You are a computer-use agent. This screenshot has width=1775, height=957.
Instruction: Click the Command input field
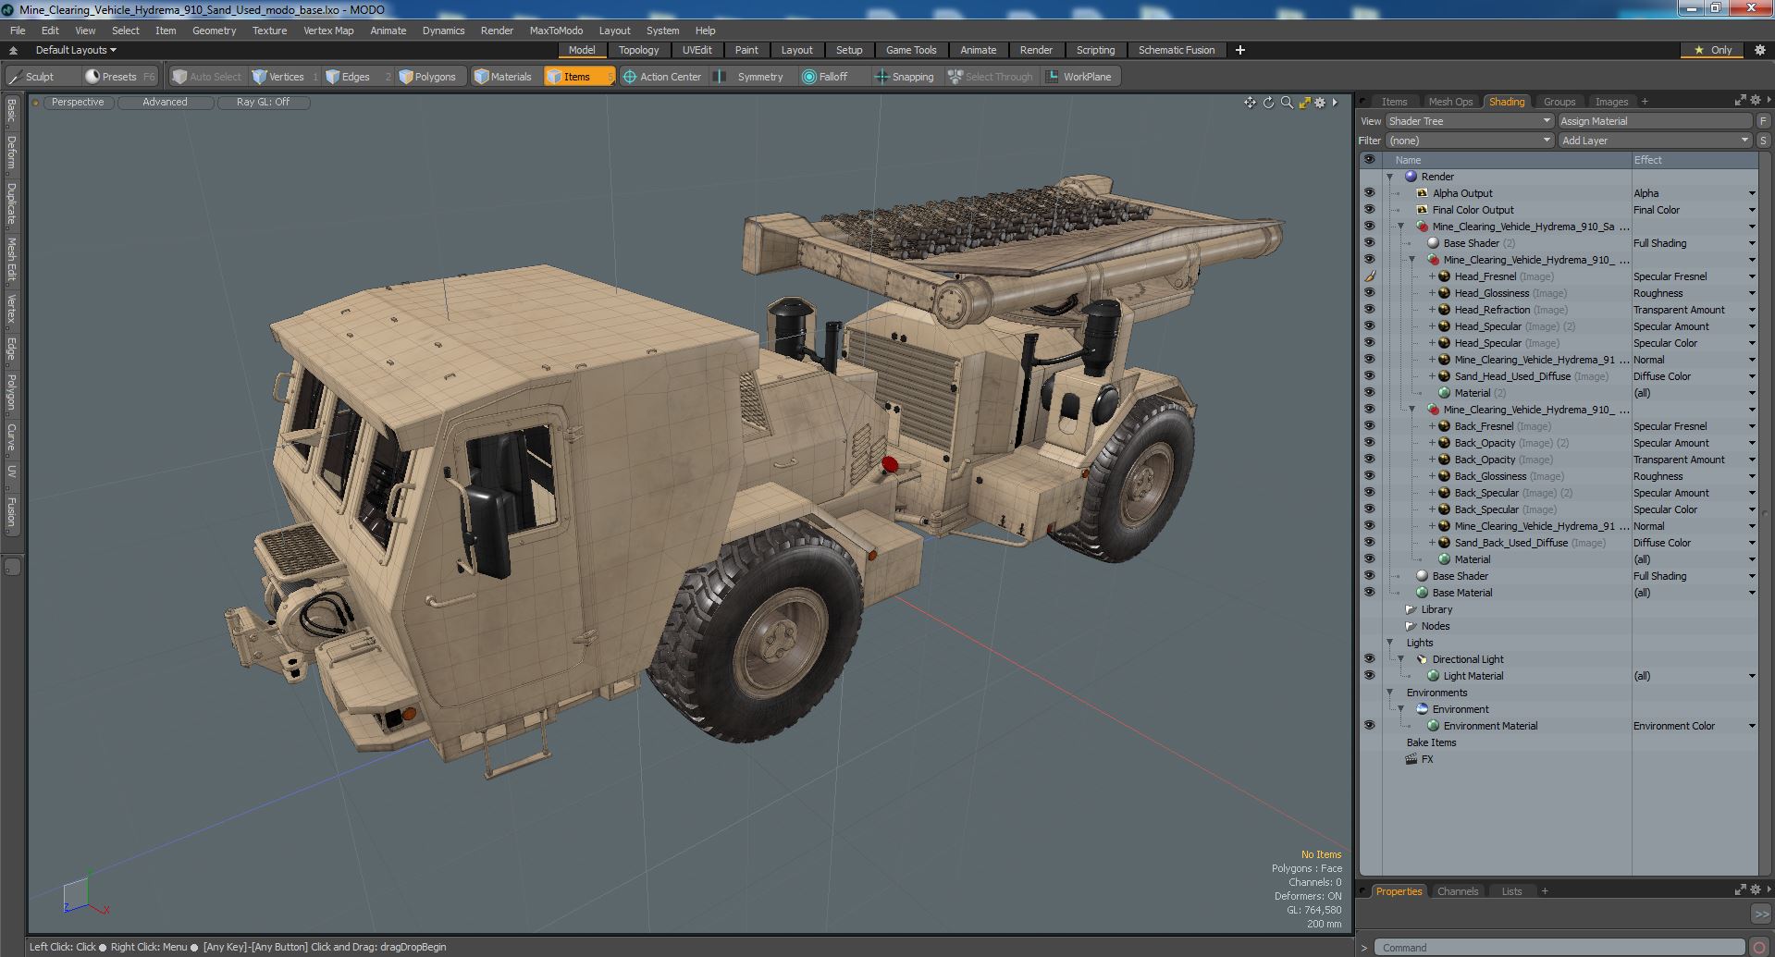[x=1559, y=948]
